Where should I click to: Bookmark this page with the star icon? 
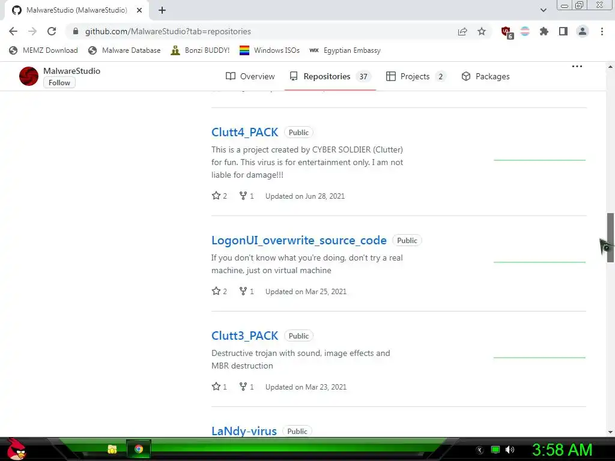click(x=482, y=31)
